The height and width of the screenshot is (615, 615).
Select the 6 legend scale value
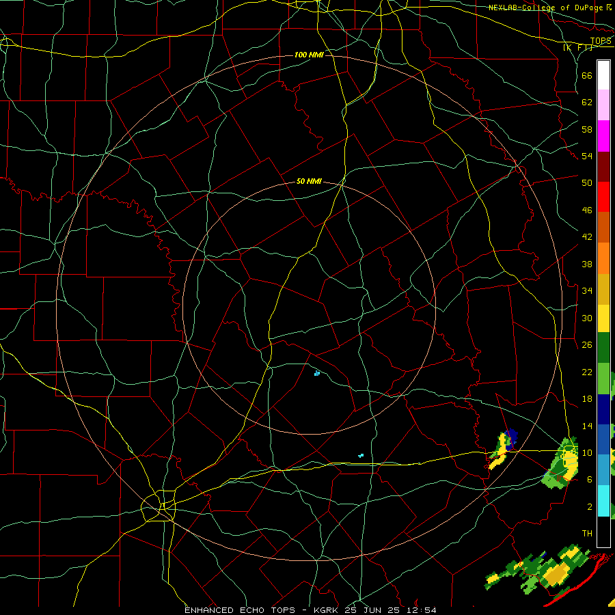pyautogui.click(x=590, y=480)
